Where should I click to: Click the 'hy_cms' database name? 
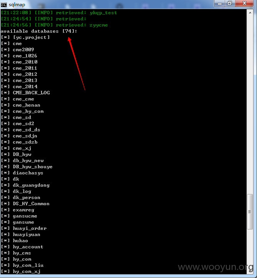22,253
